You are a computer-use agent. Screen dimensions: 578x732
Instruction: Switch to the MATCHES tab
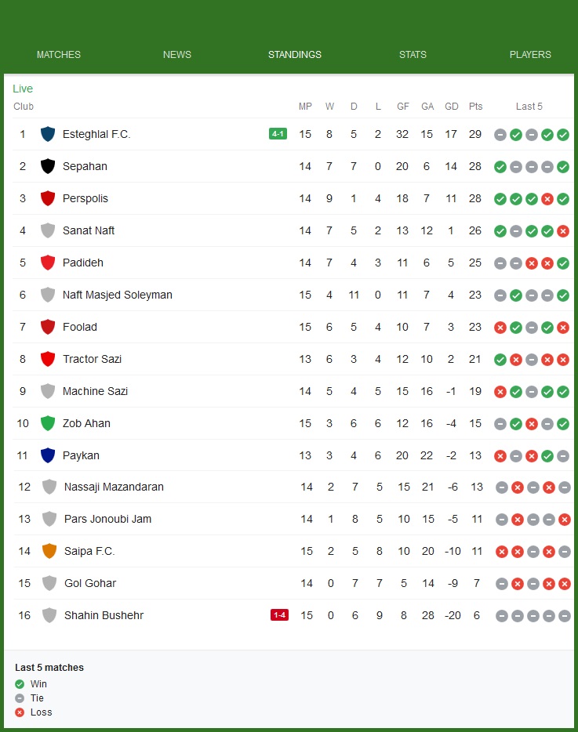click(59, 55)
